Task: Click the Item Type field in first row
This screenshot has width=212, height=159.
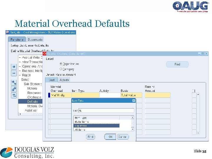Action: 85,95
